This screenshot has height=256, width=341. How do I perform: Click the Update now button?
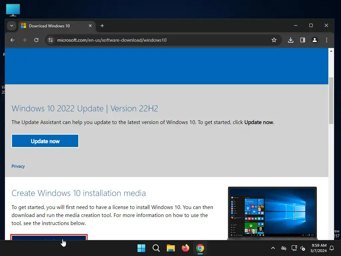point(45,141)
